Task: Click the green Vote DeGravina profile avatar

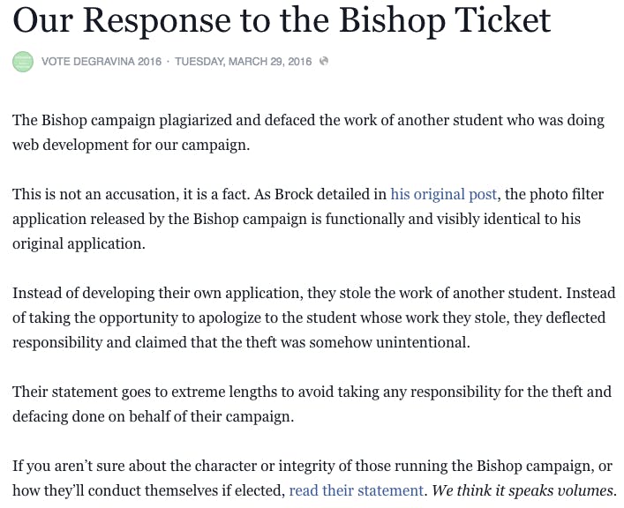Action: tap(23, 62)
